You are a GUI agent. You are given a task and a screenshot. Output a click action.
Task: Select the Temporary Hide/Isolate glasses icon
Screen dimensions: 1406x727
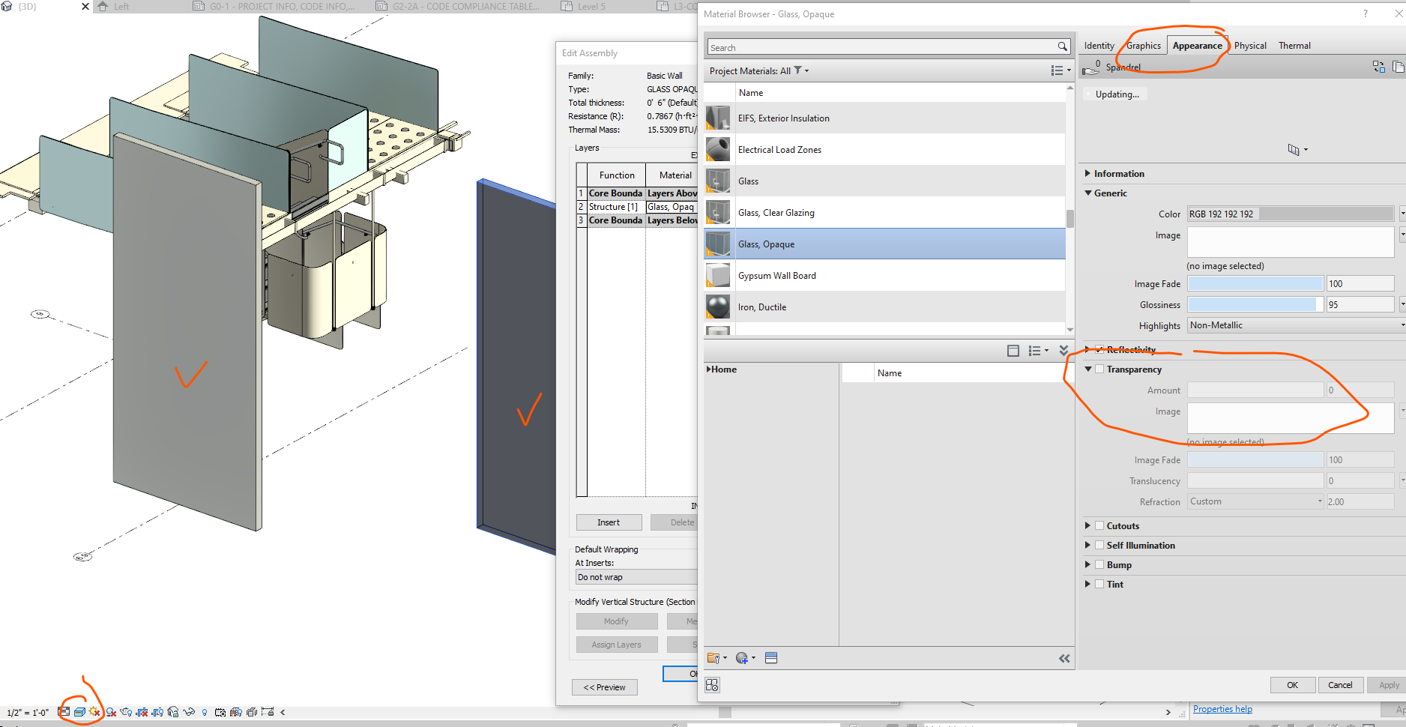click(189, 712)
